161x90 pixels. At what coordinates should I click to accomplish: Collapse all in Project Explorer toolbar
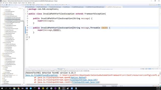click(19, 8)
